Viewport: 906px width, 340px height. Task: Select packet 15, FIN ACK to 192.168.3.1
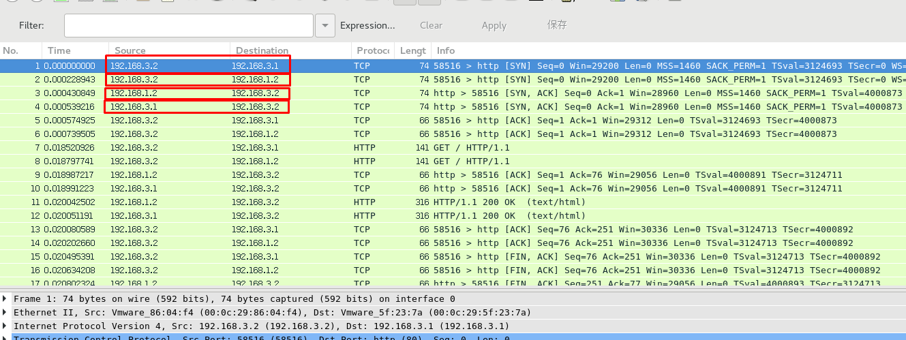pos(273,257)
